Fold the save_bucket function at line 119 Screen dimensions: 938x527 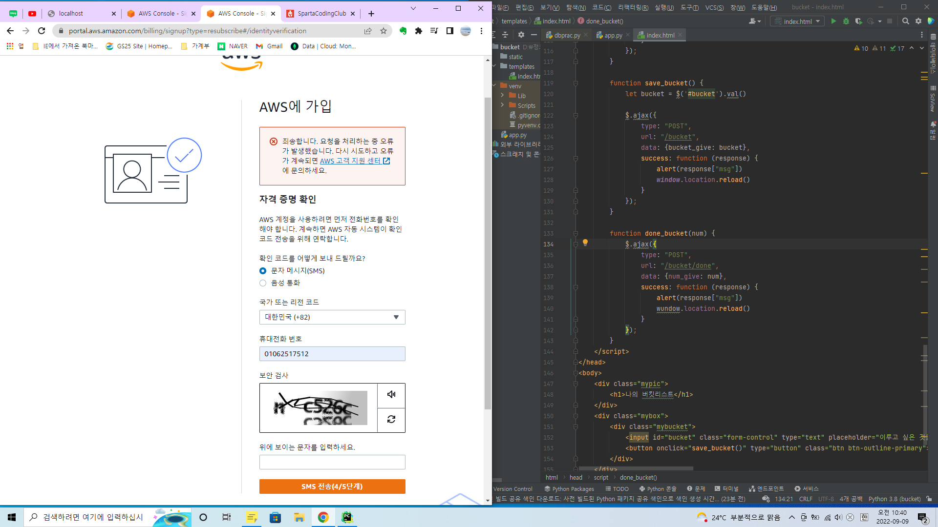coord(576,83)
